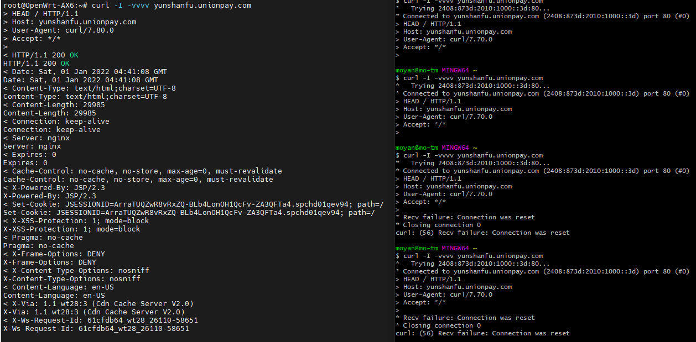The height and width of the screenshot is (342, 696).
Task: Click '> Host: yunshanfu.unionpay.com' in OpenWrt terminal
Action: [69, 22]
